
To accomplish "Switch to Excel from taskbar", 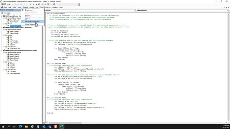I will click(61, 126).
